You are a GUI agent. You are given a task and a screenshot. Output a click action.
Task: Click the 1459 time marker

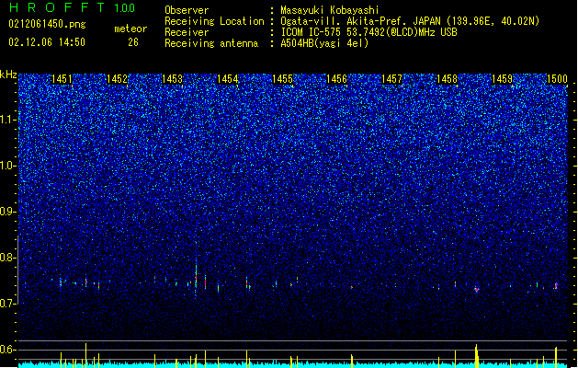coord(502,79)
